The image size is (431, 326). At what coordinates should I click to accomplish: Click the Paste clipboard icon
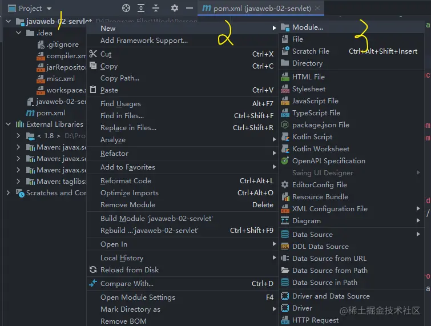pyautogui.click(x=93, y=90)
